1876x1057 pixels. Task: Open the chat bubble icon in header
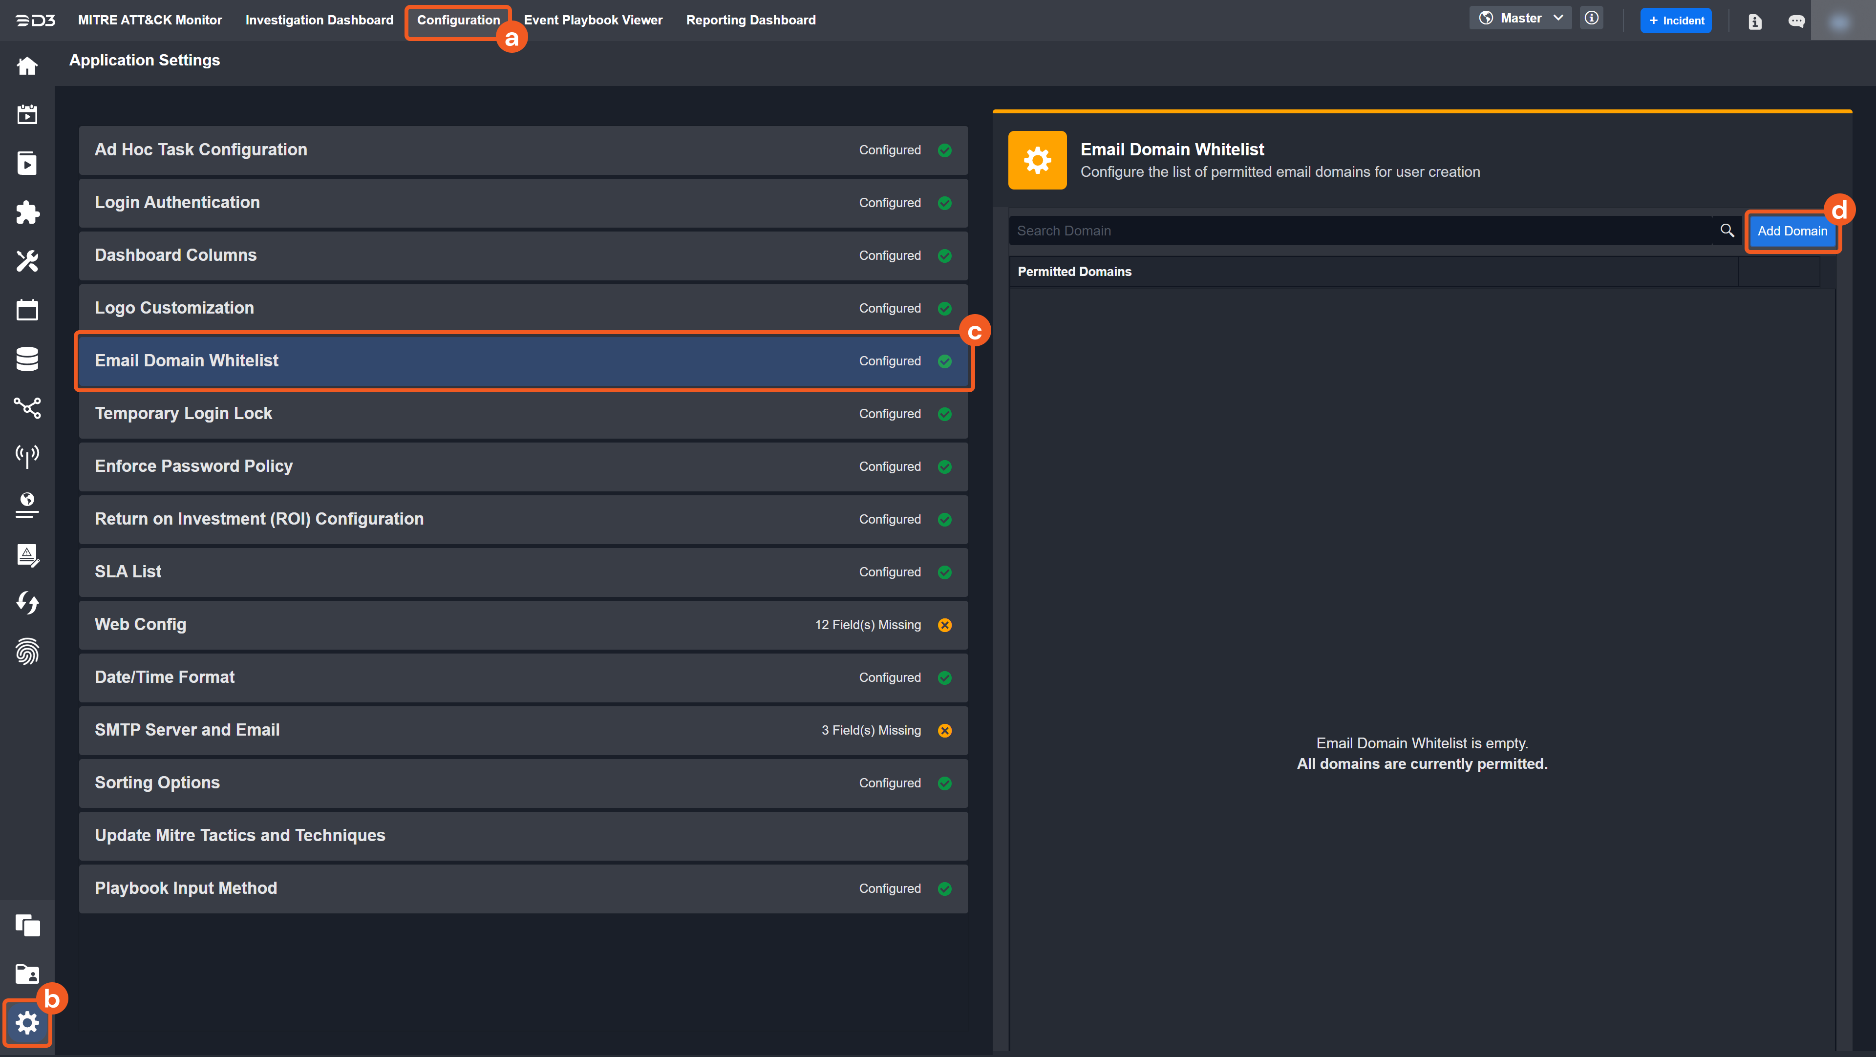[x=1796, y=21]
